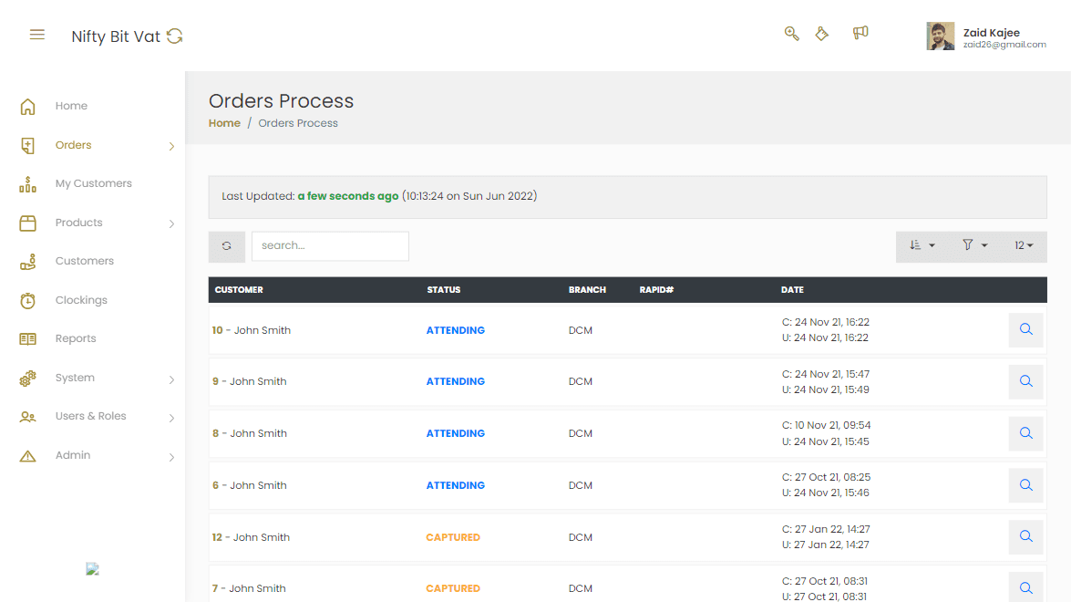Click the Products box icon
Image resolution: width=1071 pixels, height=602 pixels.
coord(28,223)
